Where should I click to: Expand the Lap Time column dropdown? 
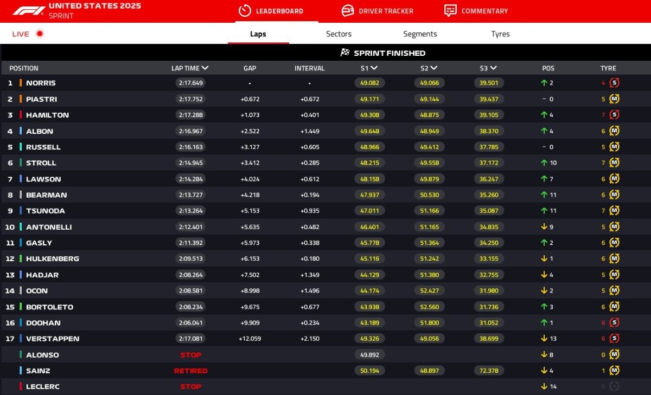tap(205, 68)
